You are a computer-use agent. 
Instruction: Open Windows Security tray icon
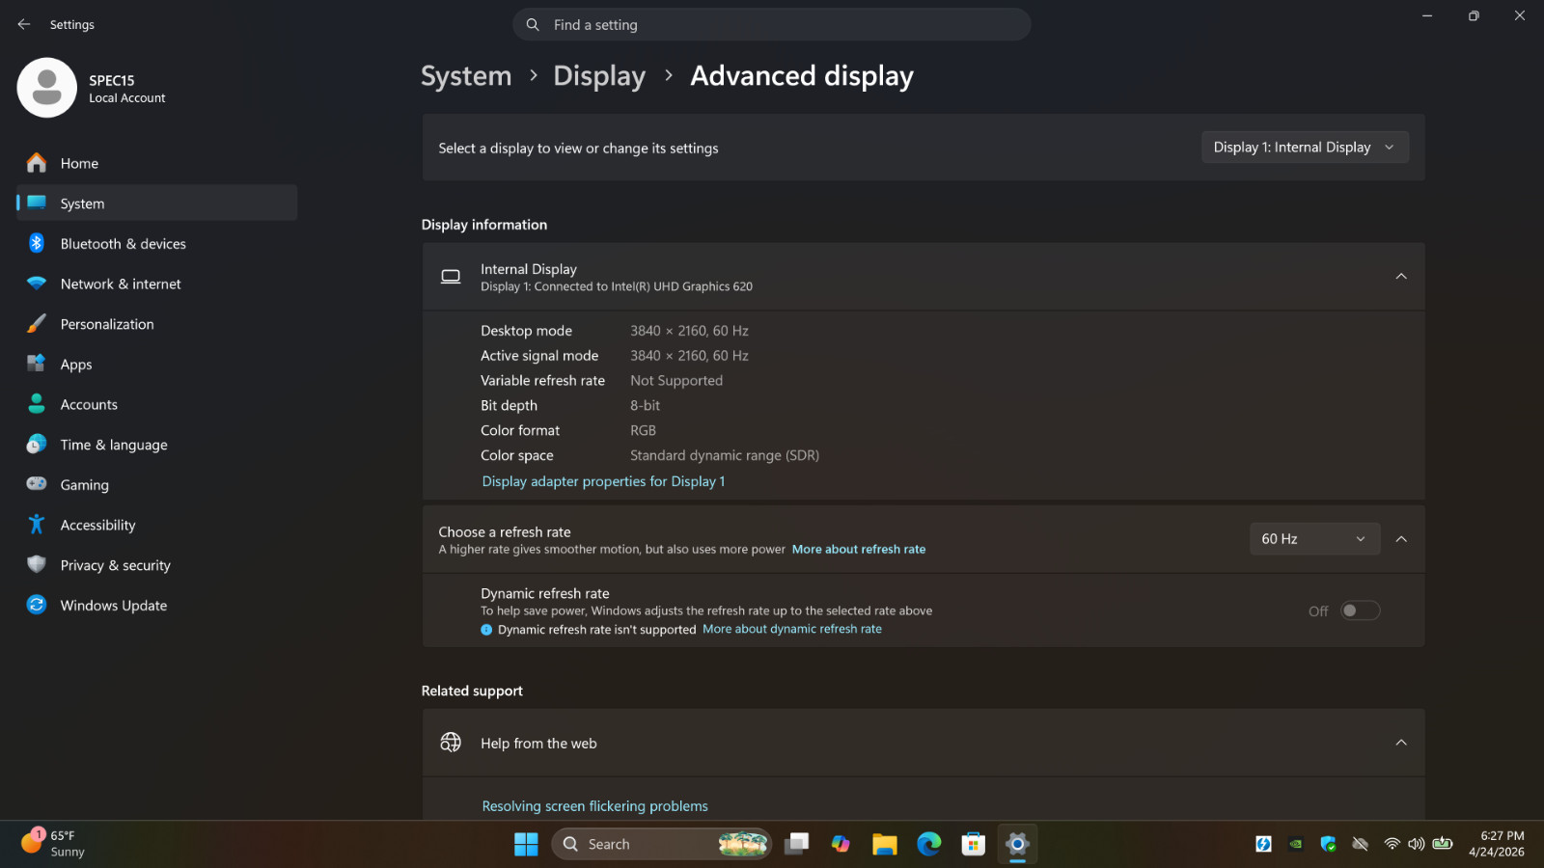click(x=1329, y=844)
